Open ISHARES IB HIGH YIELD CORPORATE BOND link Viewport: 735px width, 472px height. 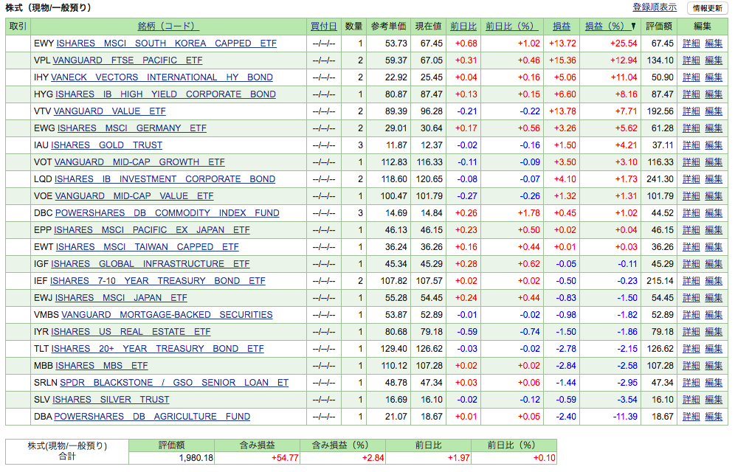(165, 94)
